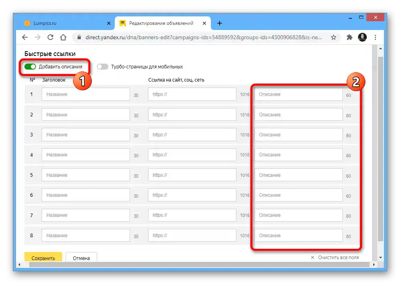This screenshot has width=400, height=284.
Task: Close the Lumpics.ru tab
Action: (109, 23)
